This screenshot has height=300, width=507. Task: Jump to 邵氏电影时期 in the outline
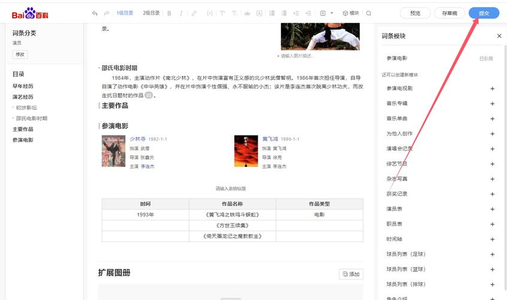pyautogui.click(x=31, y=118)
